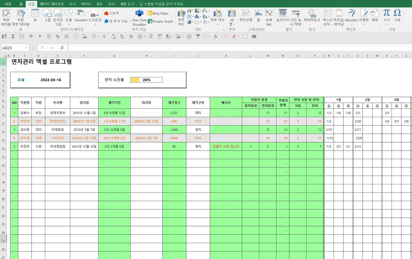412x259 pixels.
Task: Insert a timeline (시간 표시 막대)
Action: (296, 17)
